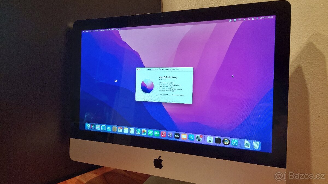Switch to the Monitory tab
328x184 pixels.
coord(155,69)
